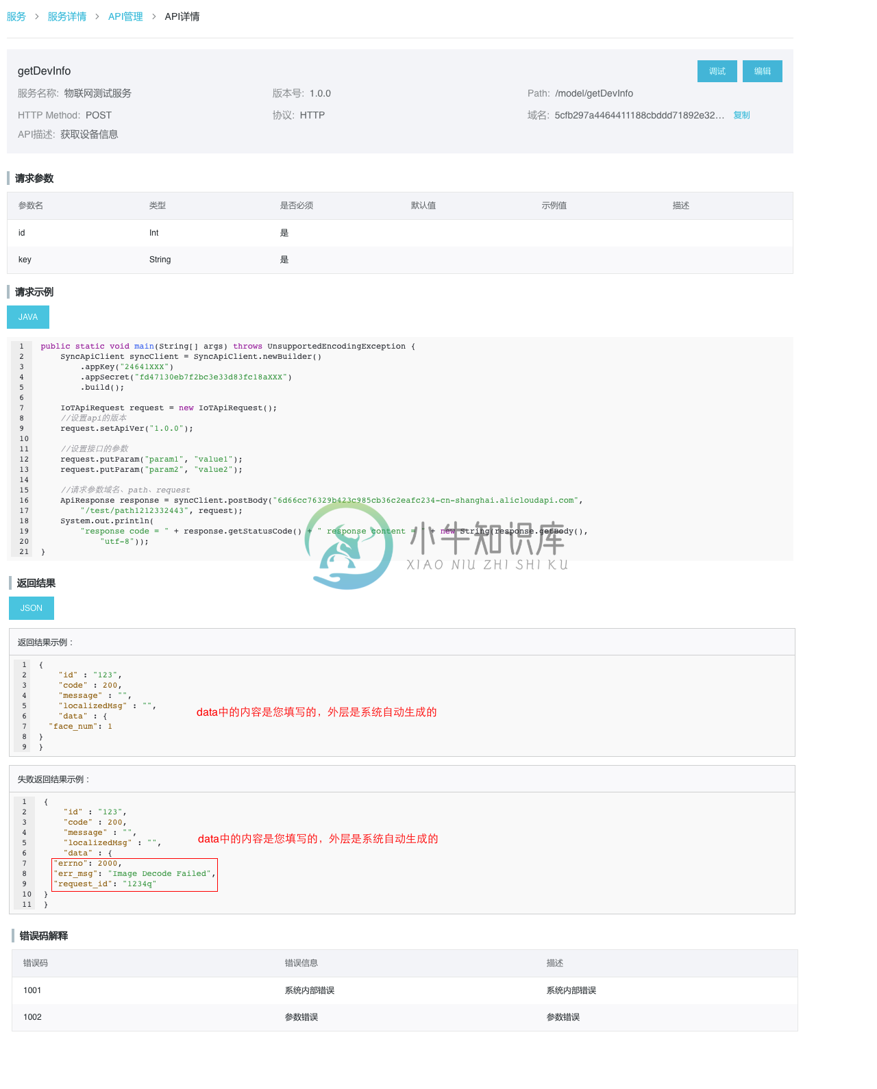Click the 错误码 column header
The image size is (877, 1089).
pos(36,963)
